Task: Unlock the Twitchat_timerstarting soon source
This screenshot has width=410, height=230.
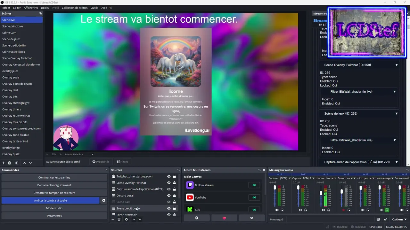Action: pyautogui.click(x=174, y=176)
